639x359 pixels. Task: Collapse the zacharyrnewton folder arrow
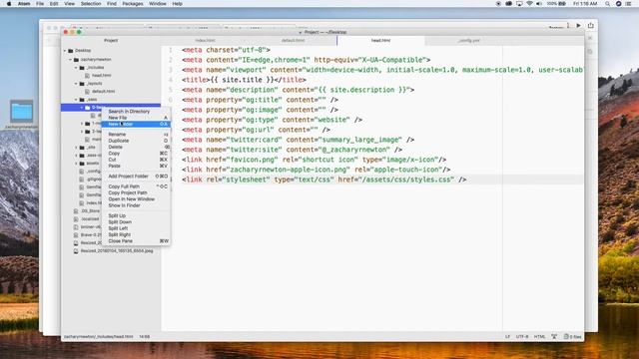pos(71,60)
